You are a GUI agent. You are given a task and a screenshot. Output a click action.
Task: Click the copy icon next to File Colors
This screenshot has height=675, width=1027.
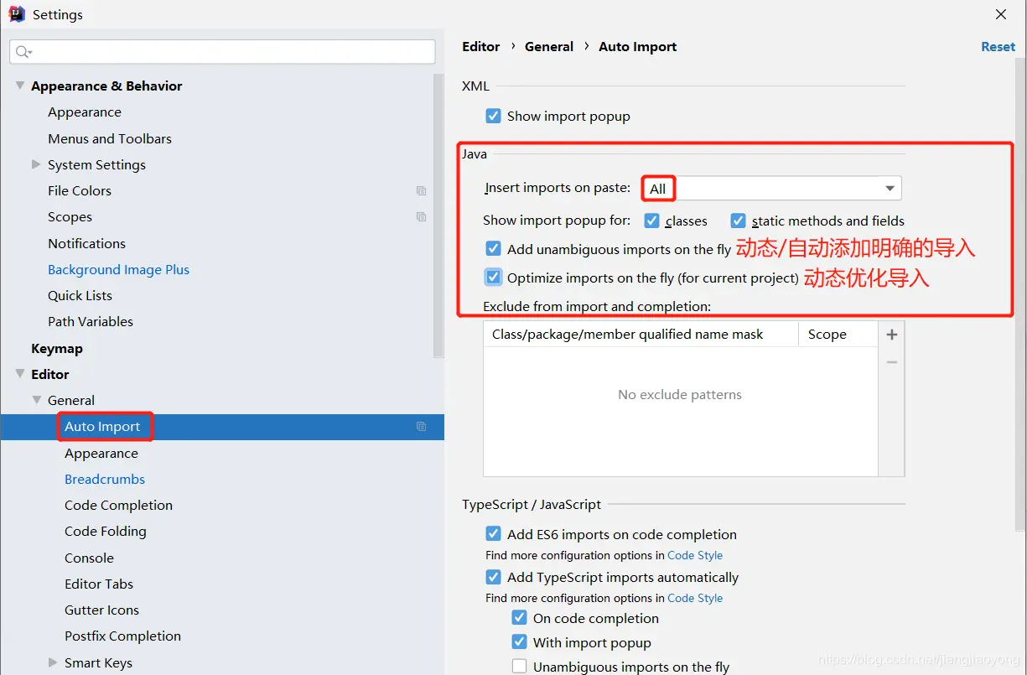[421, 191]
